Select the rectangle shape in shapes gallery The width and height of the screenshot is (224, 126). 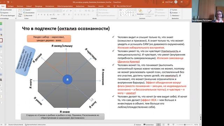[128, 10]
